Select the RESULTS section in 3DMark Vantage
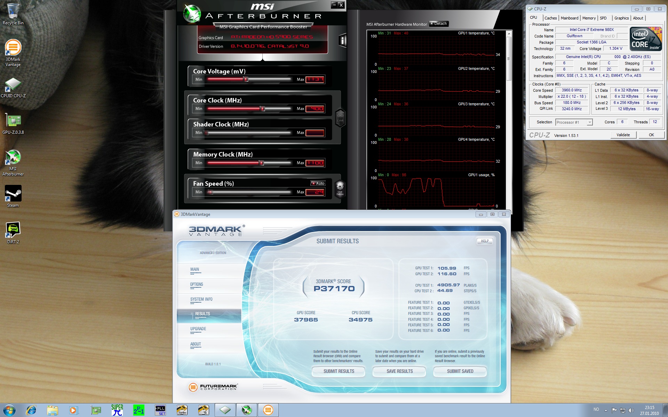This screenshot has height=417, width=668. click(209, 315)
